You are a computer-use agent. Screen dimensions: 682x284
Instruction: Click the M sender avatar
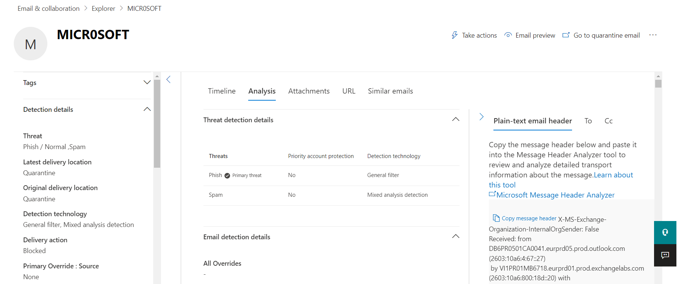[x=31, y=44]
